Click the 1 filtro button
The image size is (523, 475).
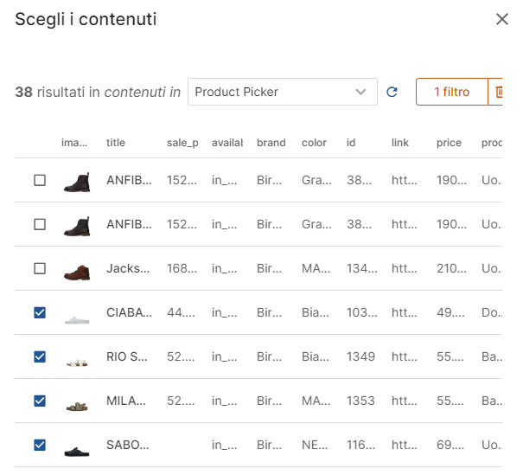click(451, 92)
